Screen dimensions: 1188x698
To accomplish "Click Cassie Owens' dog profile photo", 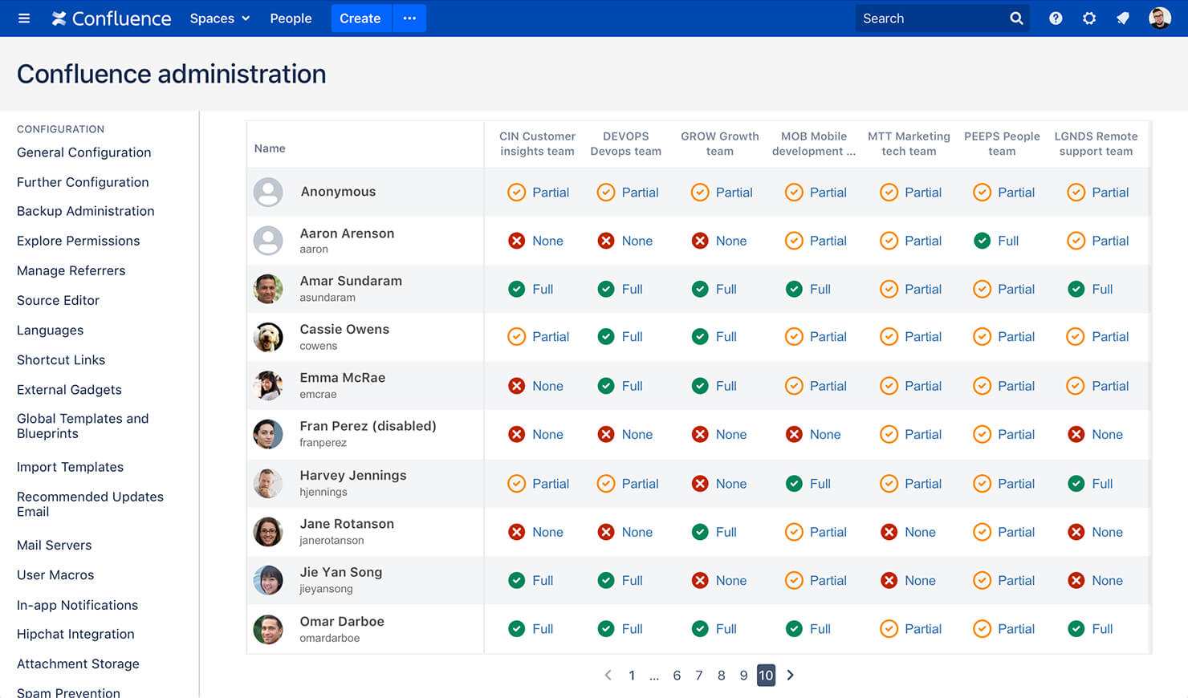I will [x=268, y=337].
